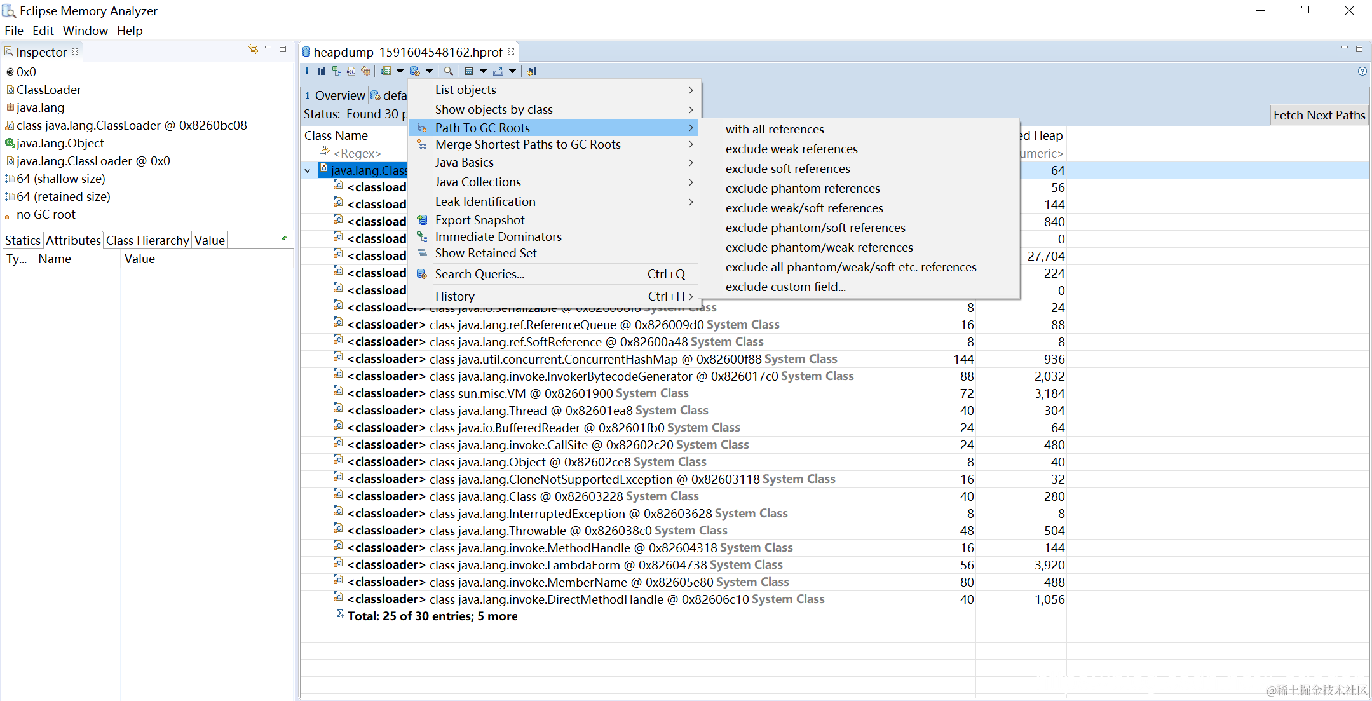This screenshot has height=701, width=1372.
Task: Click the help question mark icon
Action: (1362, 71)
